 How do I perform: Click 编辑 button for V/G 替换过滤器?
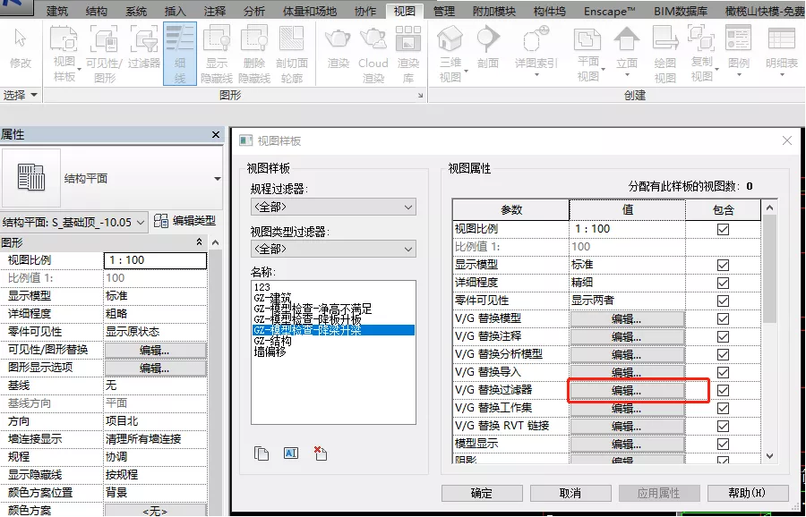point(627,391)
